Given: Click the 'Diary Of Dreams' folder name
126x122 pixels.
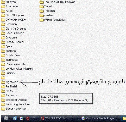Looking at the screenshot, I should [16, 29].
